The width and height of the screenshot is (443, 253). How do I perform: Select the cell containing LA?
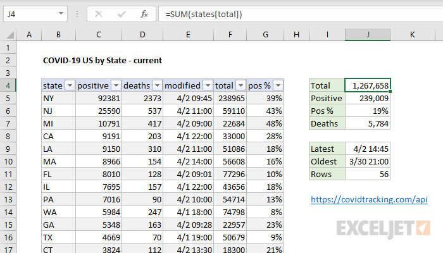click(58, 149)
